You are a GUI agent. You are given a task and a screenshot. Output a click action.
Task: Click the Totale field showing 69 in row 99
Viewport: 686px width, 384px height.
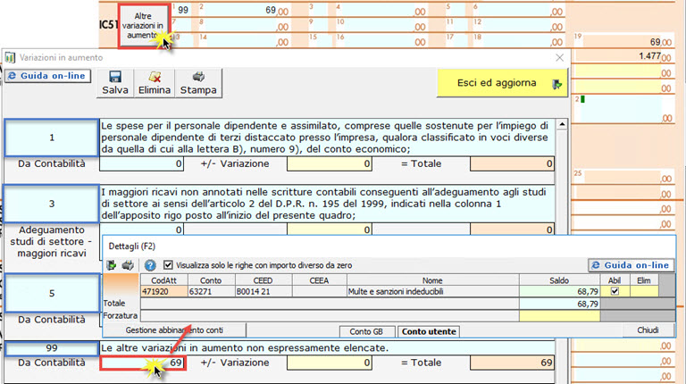coord(513,363)
